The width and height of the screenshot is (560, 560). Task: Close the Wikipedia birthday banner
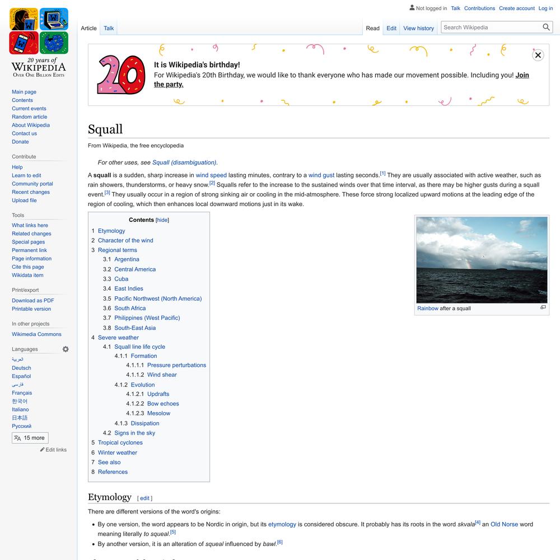click(x=538, y=55)
